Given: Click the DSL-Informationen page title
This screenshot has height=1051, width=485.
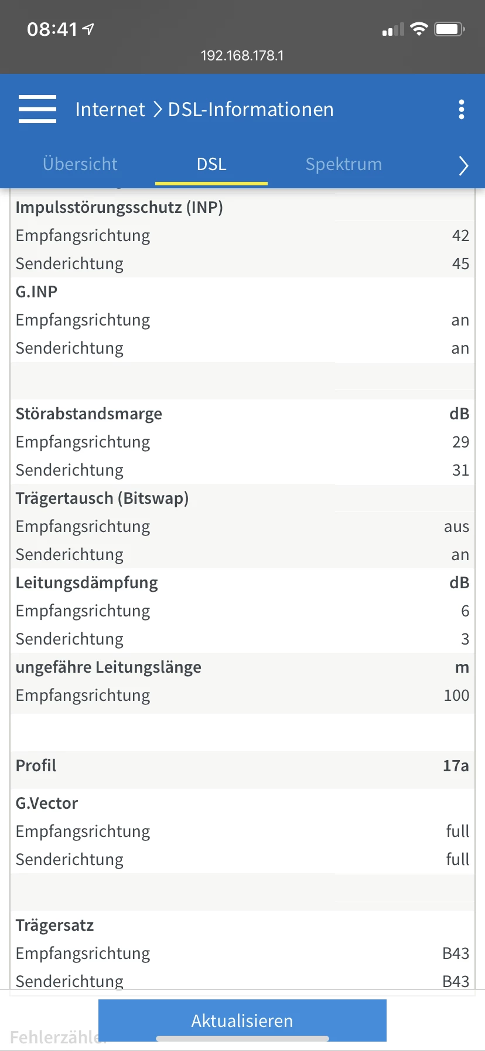Looking at the screenshot, I should (251, 110).
